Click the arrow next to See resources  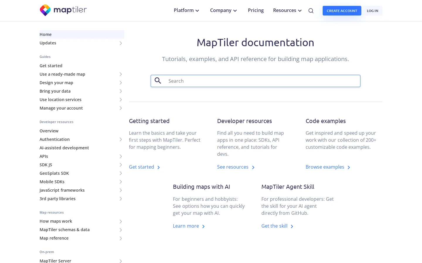tap(253, 167)
